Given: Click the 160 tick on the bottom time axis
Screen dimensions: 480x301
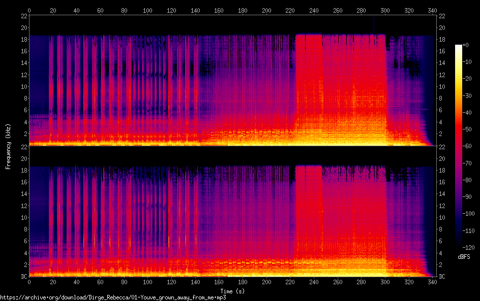Looking at the screenshot, I should click(219, 282).
